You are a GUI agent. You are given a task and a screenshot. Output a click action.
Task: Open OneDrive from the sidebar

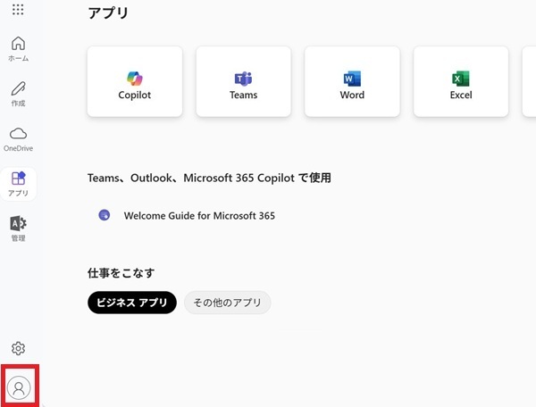point(18,139)
